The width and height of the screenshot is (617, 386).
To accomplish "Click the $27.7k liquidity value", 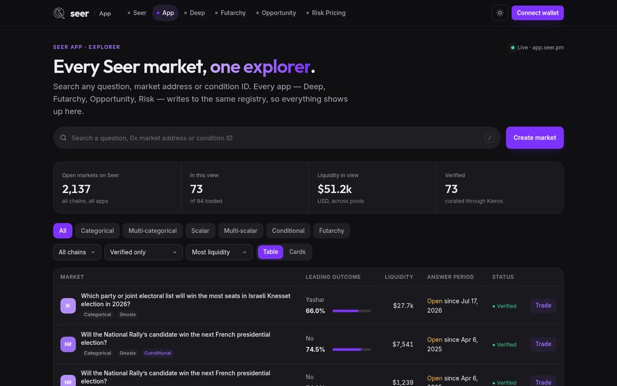I will click(x=404, y=306).
